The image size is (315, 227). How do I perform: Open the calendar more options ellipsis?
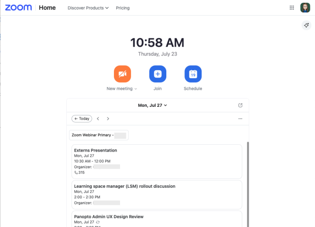point(240,119)
